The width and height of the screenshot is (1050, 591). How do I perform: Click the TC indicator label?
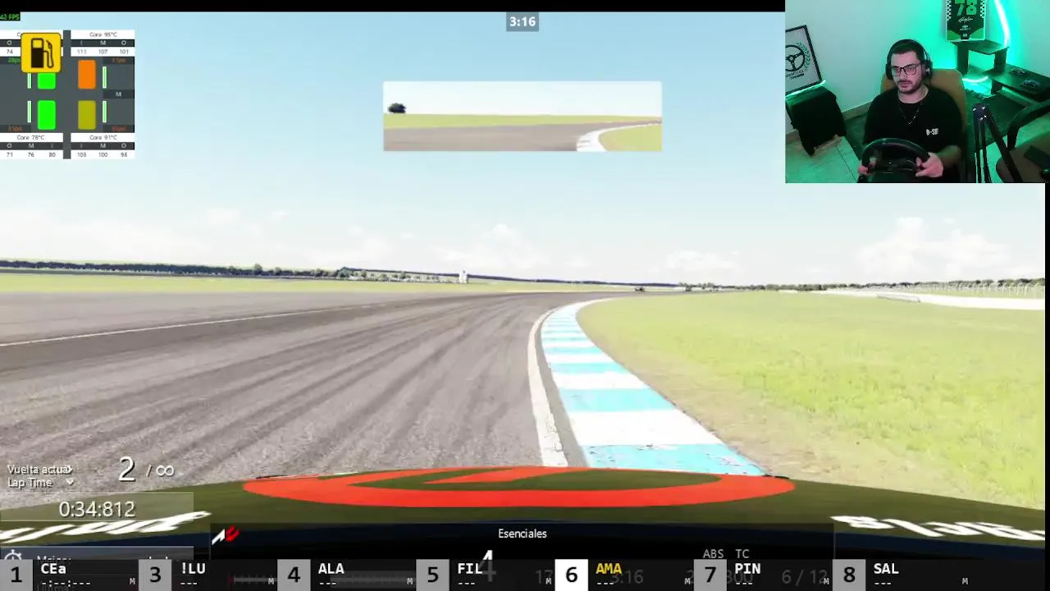point(742,554)
